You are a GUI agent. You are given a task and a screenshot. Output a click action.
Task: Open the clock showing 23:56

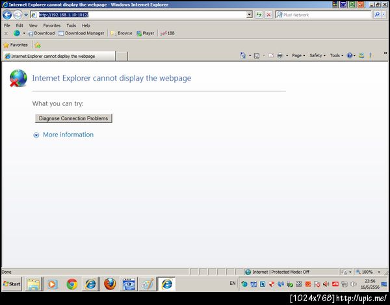coord(370,284)
